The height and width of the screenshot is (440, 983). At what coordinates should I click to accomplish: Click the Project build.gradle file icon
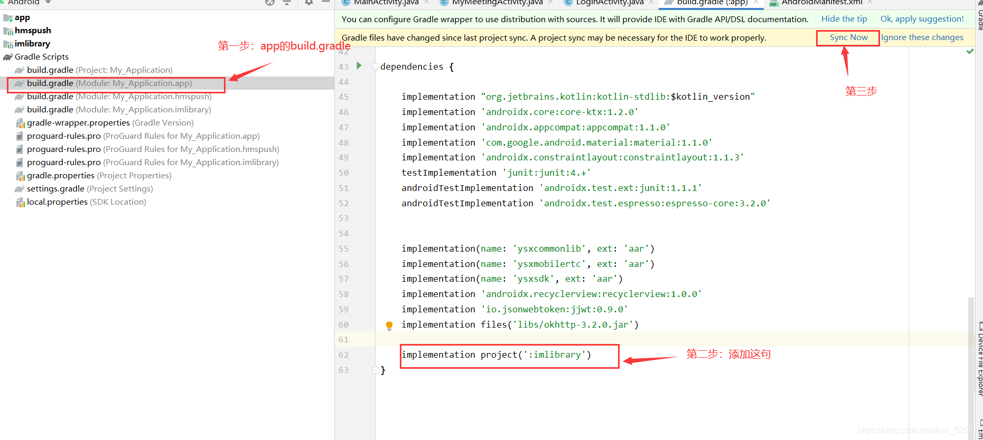pyautogui.click(x=20, y=70)
